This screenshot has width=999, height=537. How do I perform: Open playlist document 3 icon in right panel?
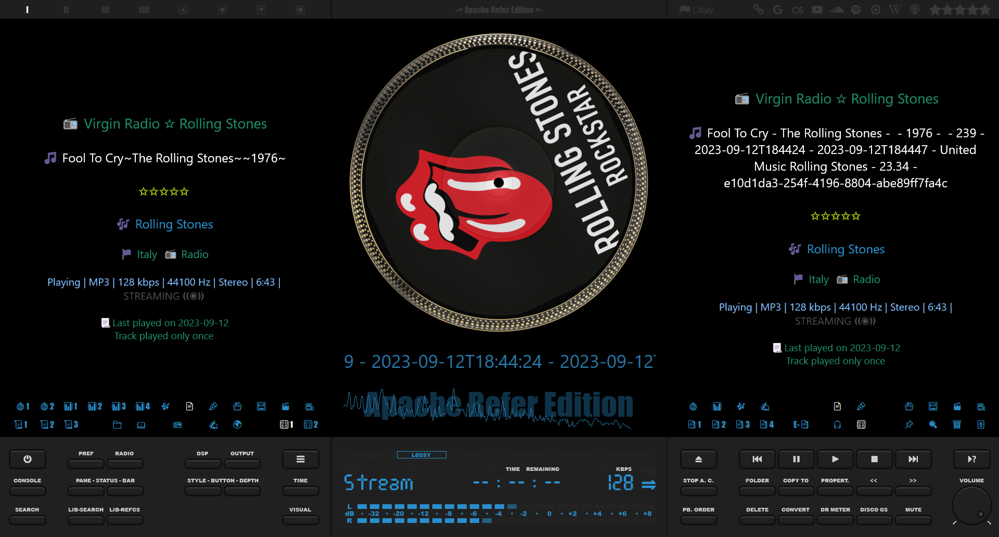(743, 425)
